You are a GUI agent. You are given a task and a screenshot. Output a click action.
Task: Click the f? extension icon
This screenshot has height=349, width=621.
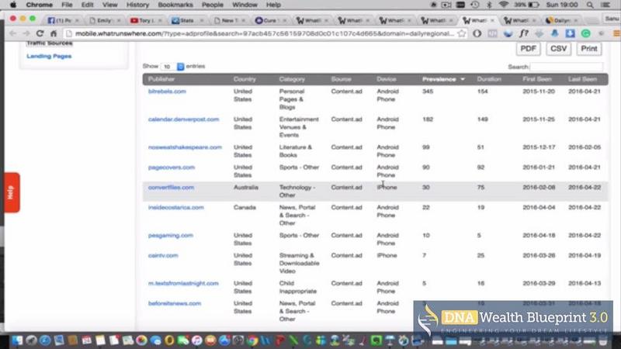(x=523, y=33)
